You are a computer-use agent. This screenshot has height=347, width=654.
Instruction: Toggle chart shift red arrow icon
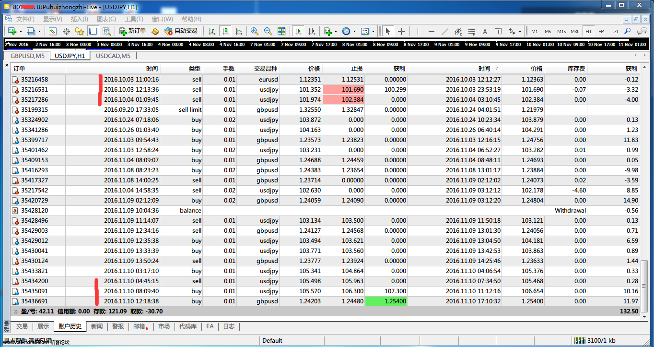[x=312, y=31]
